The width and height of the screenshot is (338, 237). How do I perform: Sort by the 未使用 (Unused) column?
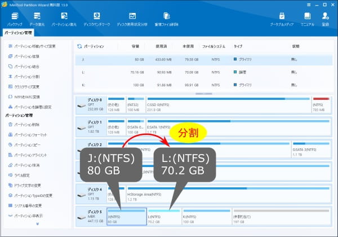tap(188, 46)
